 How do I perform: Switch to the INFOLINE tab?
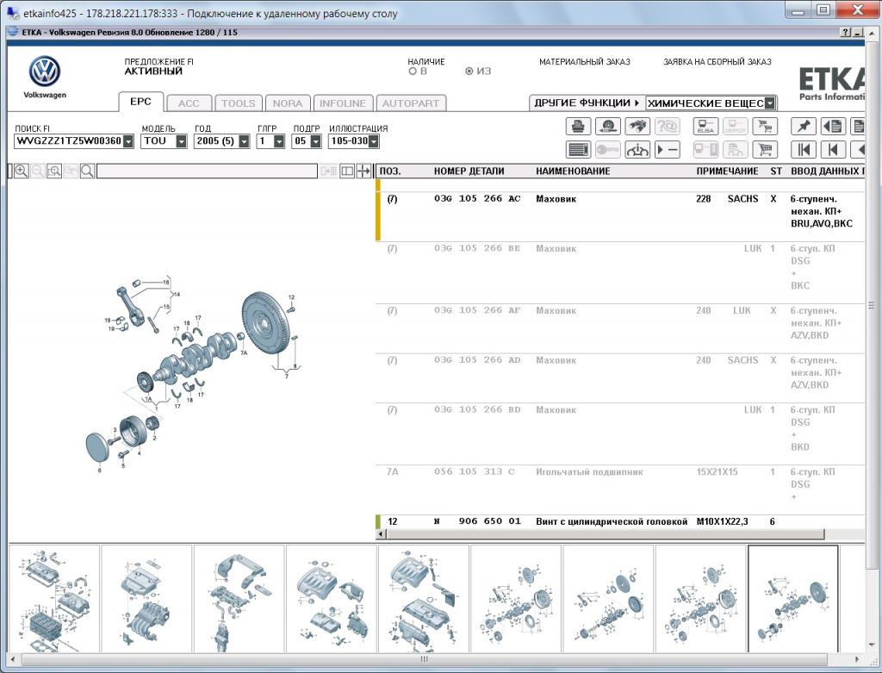pos(343,103)
